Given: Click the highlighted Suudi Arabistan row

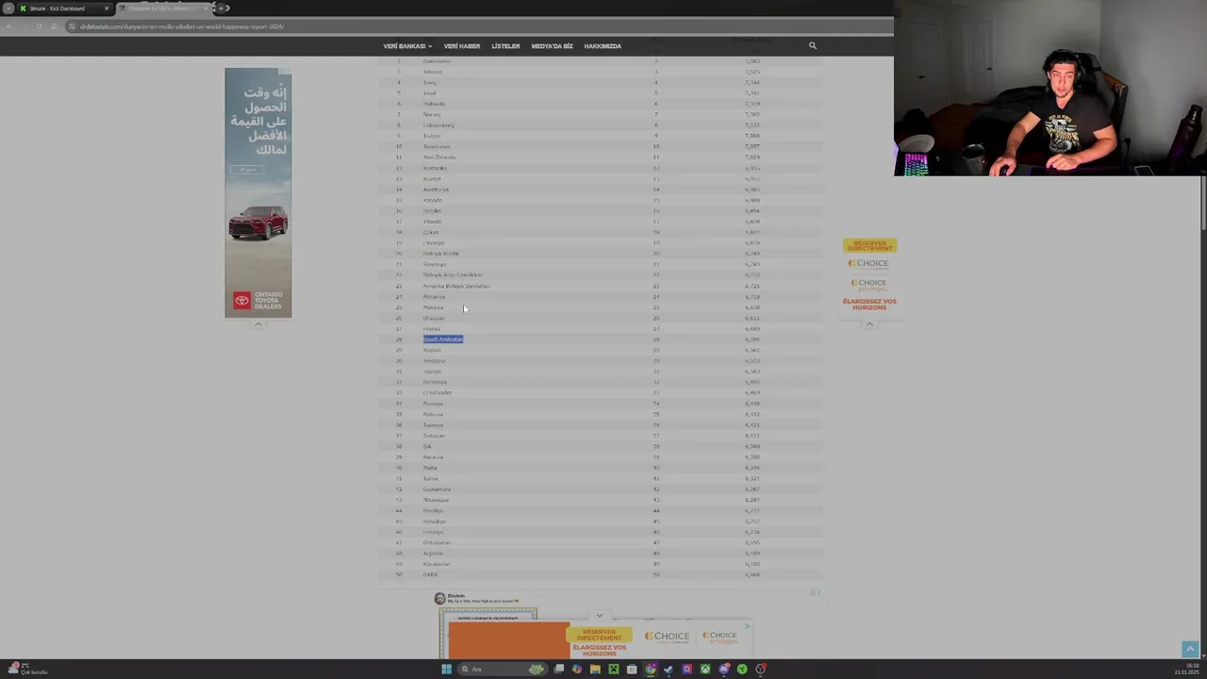Looking at the screenshot, I should pyautogui.click(x=443, y=339).
